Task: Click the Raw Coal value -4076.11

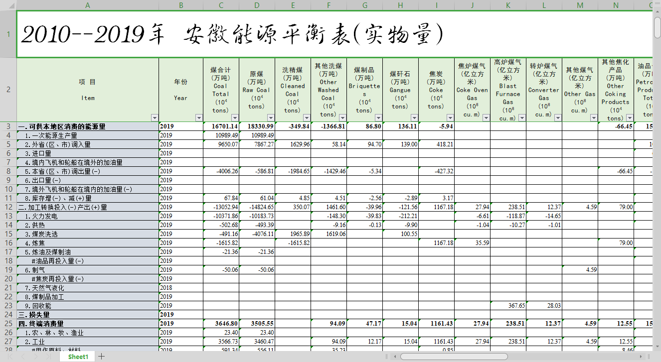Action: 257,234
